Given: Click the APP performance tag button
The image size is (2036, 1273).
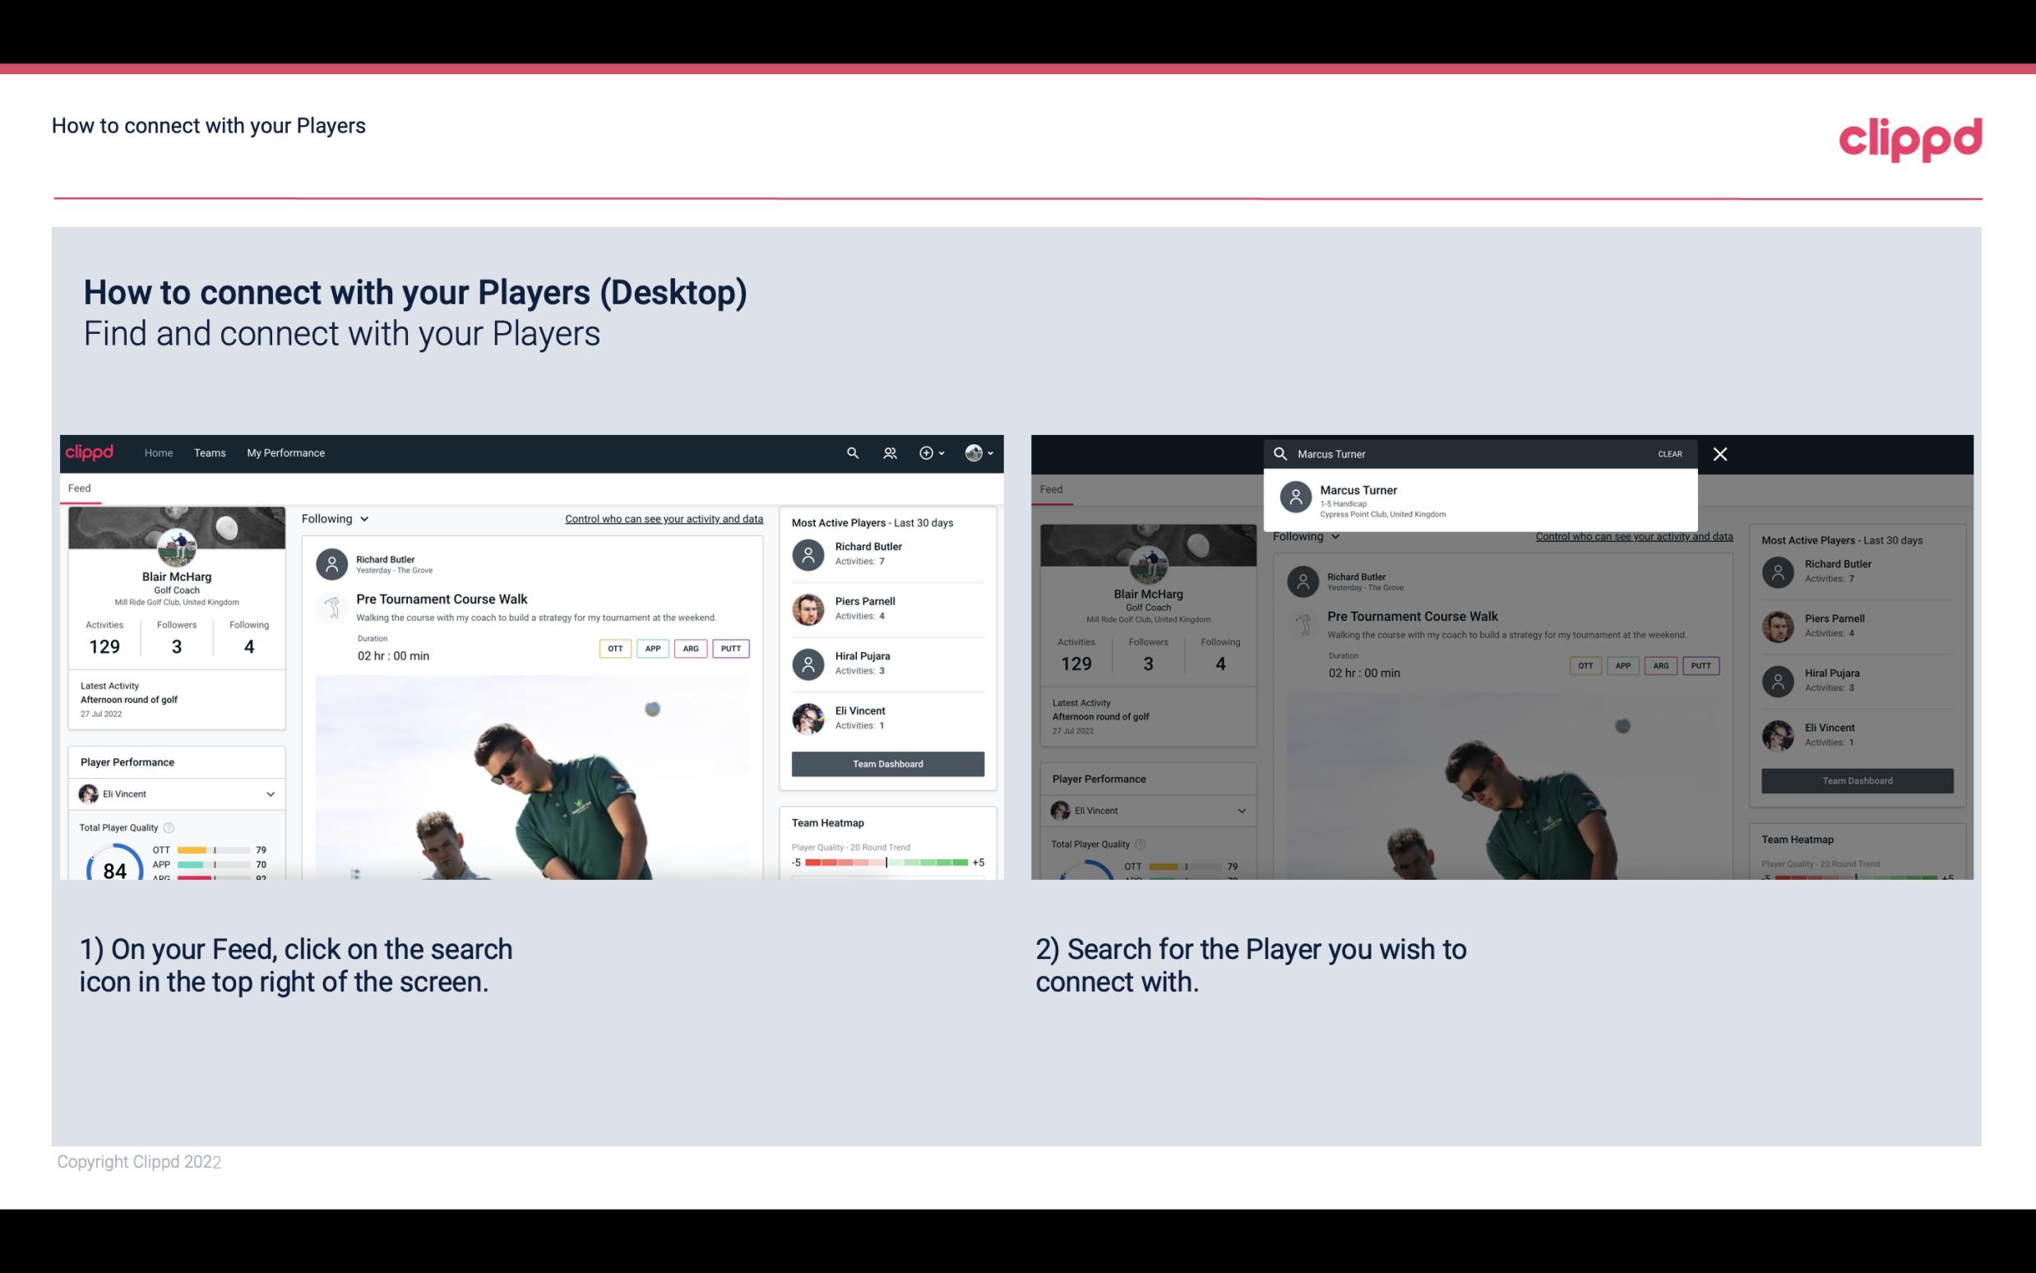Looking at the screenshot, I should [650, 648].
